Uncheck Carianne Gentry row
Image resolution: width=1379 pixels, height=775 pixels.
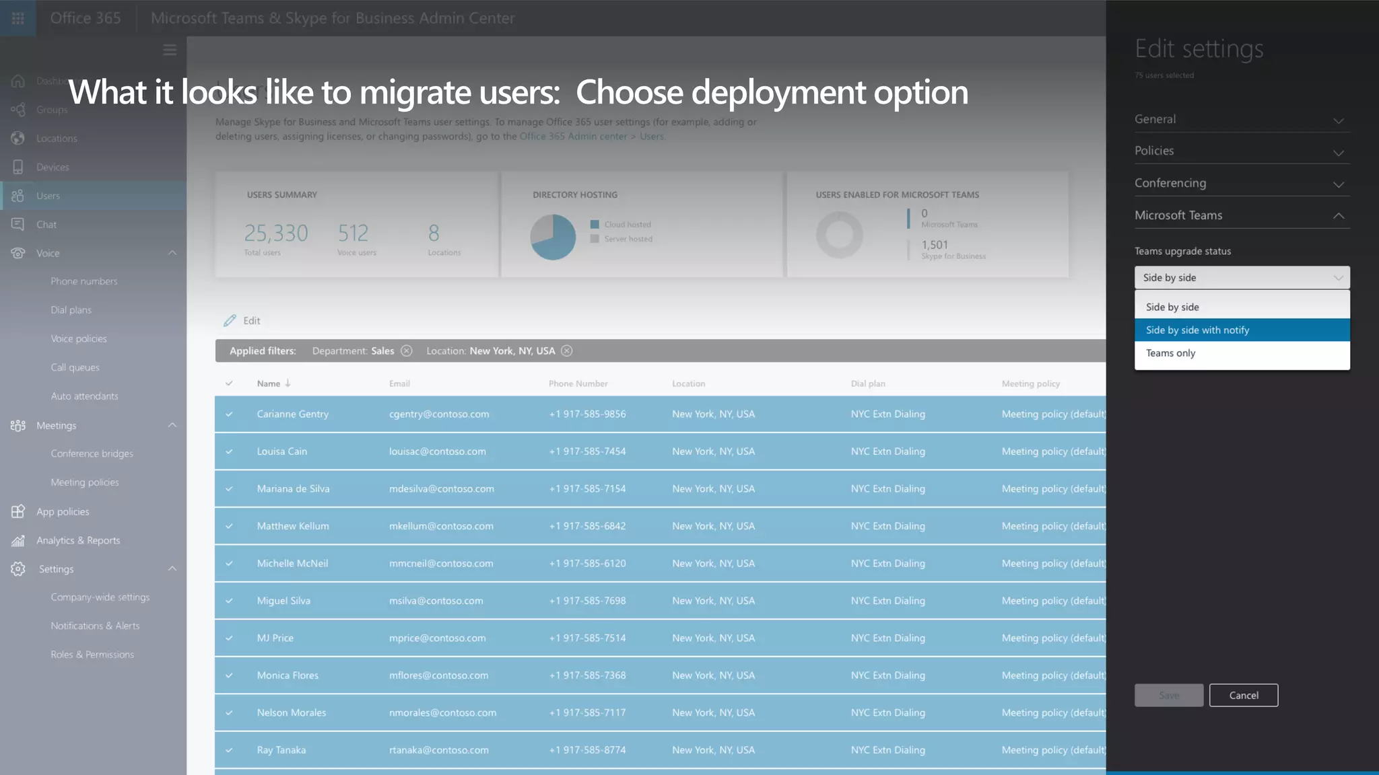tap(229, 414)
